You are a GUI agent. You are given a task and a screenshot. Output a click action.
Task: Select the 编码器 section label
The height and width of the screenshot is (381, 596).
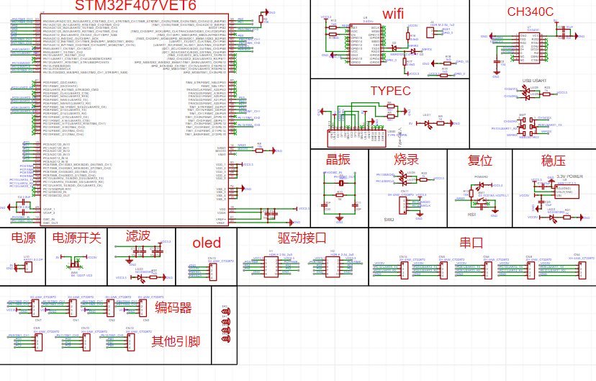173,308
